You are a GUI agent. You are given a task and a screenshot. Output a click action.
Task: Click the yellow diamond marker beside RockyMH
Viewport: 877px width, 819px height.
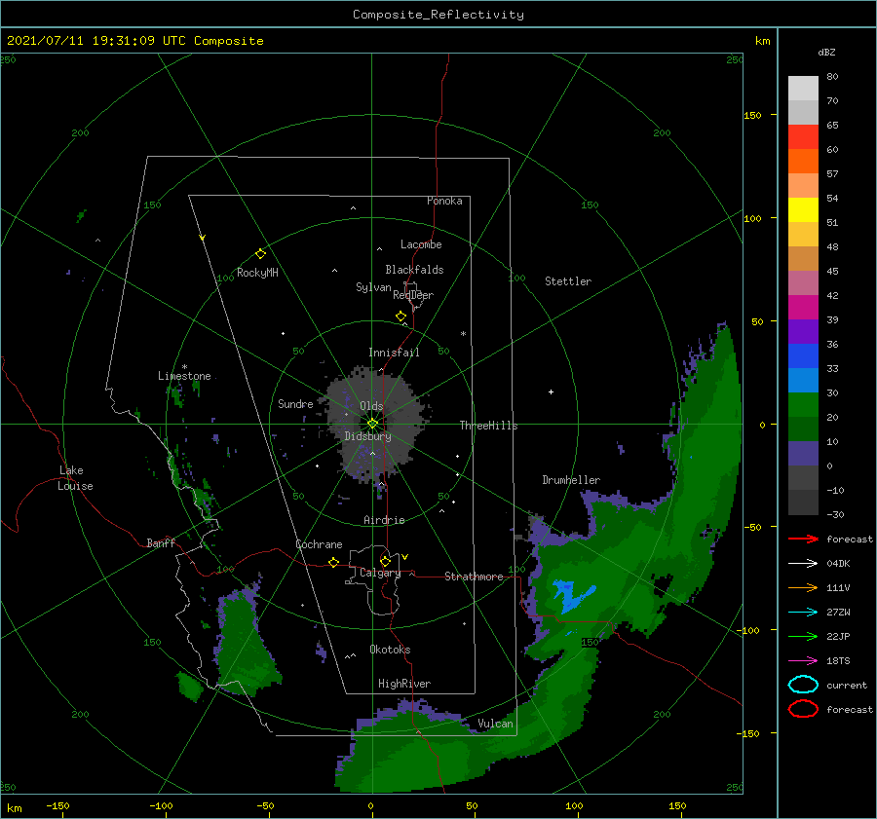tap(260, 254)
